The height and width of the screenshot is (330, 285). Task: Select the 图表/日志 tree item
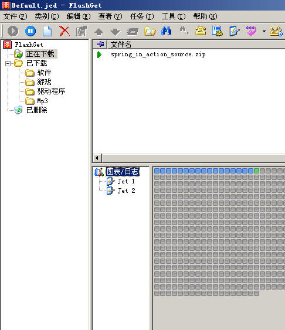click(123, 172)
